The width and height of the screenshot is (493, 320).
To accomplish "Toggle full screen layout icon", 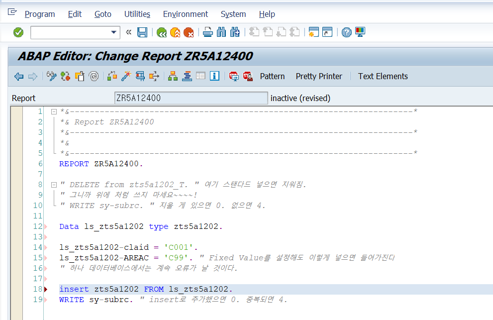I will pyautogui.click(x=200, y=76).
